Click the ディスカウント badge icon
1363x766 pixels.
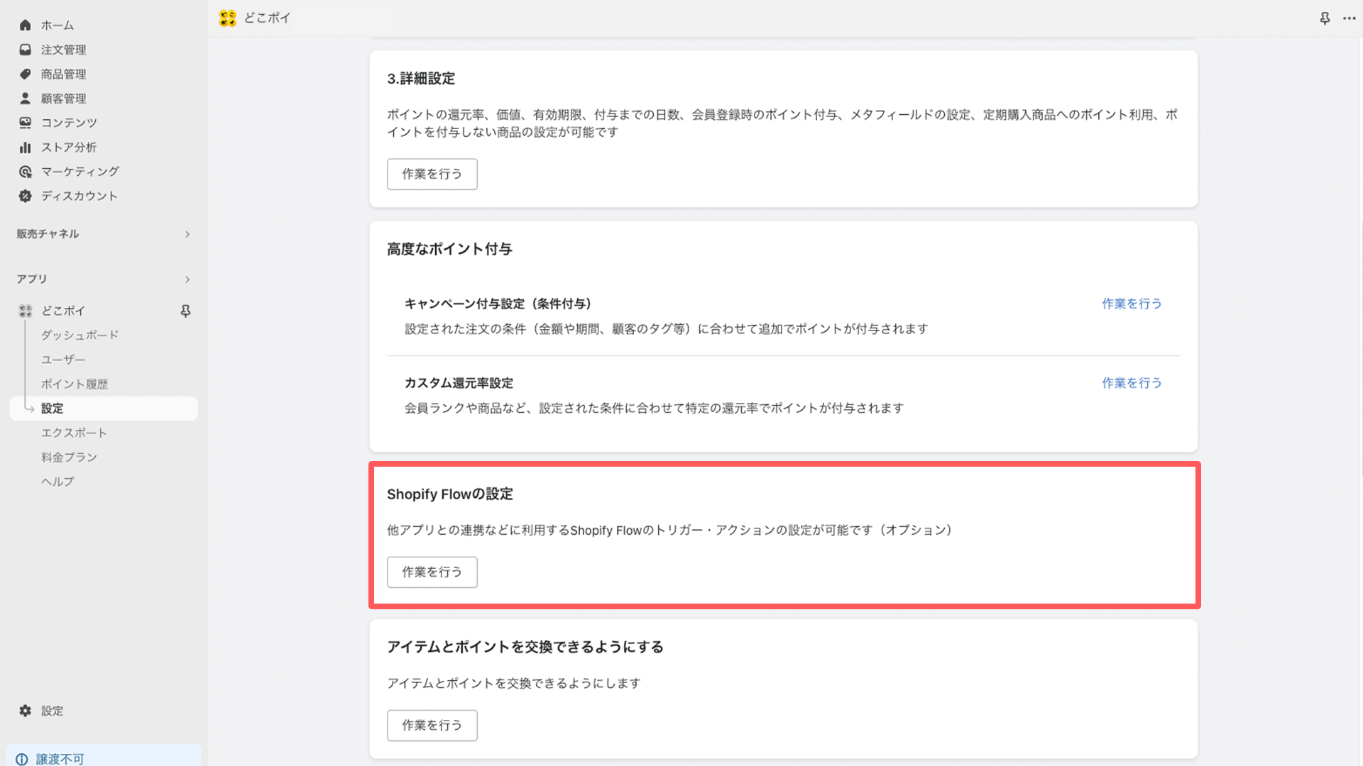click(26, 196)
